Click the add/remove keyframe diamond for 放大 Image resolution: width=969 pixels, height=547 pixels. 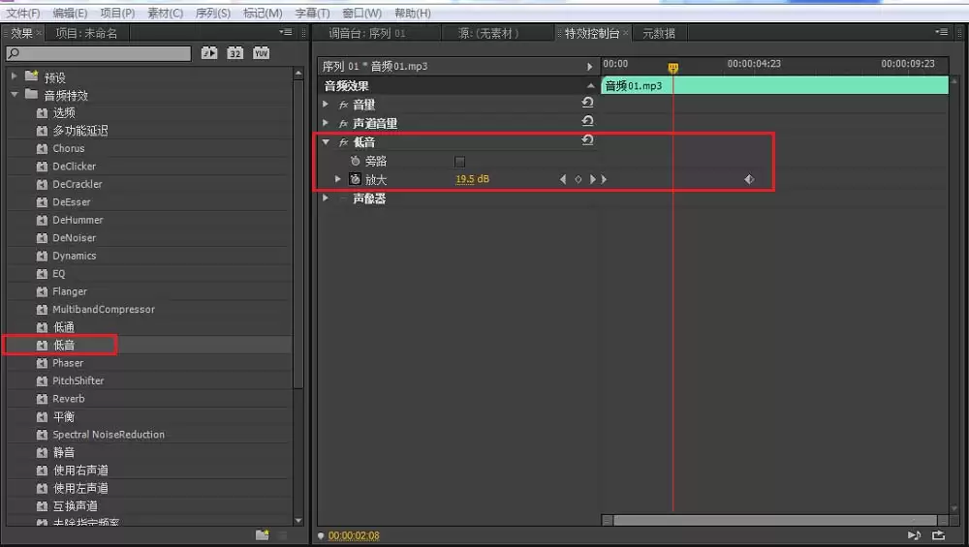coord(578,179)
